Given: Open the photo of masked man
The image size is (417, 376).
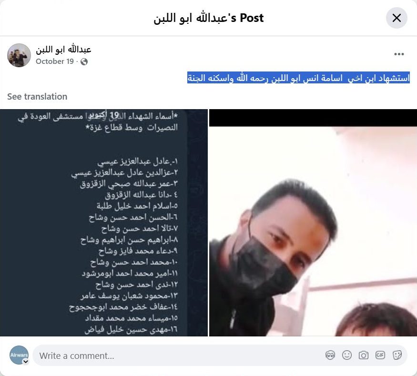Looking at the screenshot, I should pyautogui.click(x=313, y=223).
